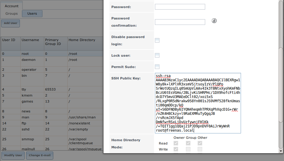Check the Lock user box
This screenshot has width=284, height=161.
157,55
